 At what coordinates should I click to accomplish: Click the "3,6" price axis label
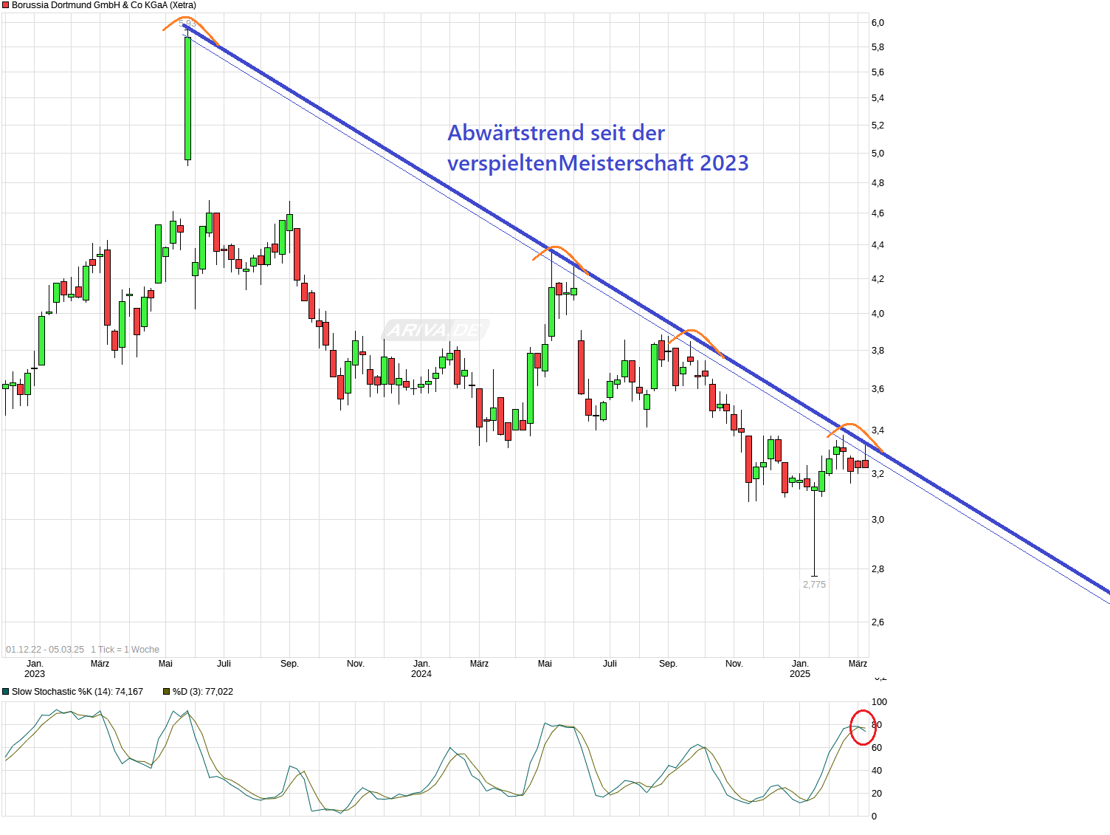(878, 389)
